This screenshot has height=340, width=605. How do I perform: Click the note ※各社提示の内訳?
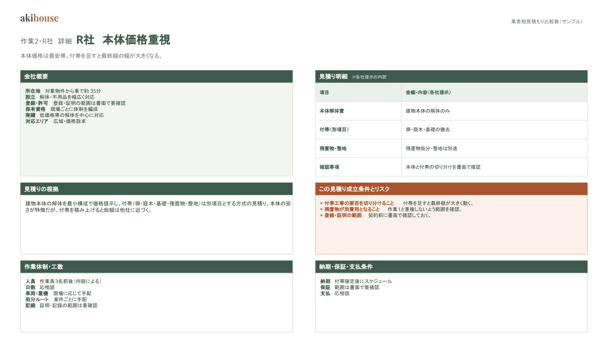click(x=369, y=77)
